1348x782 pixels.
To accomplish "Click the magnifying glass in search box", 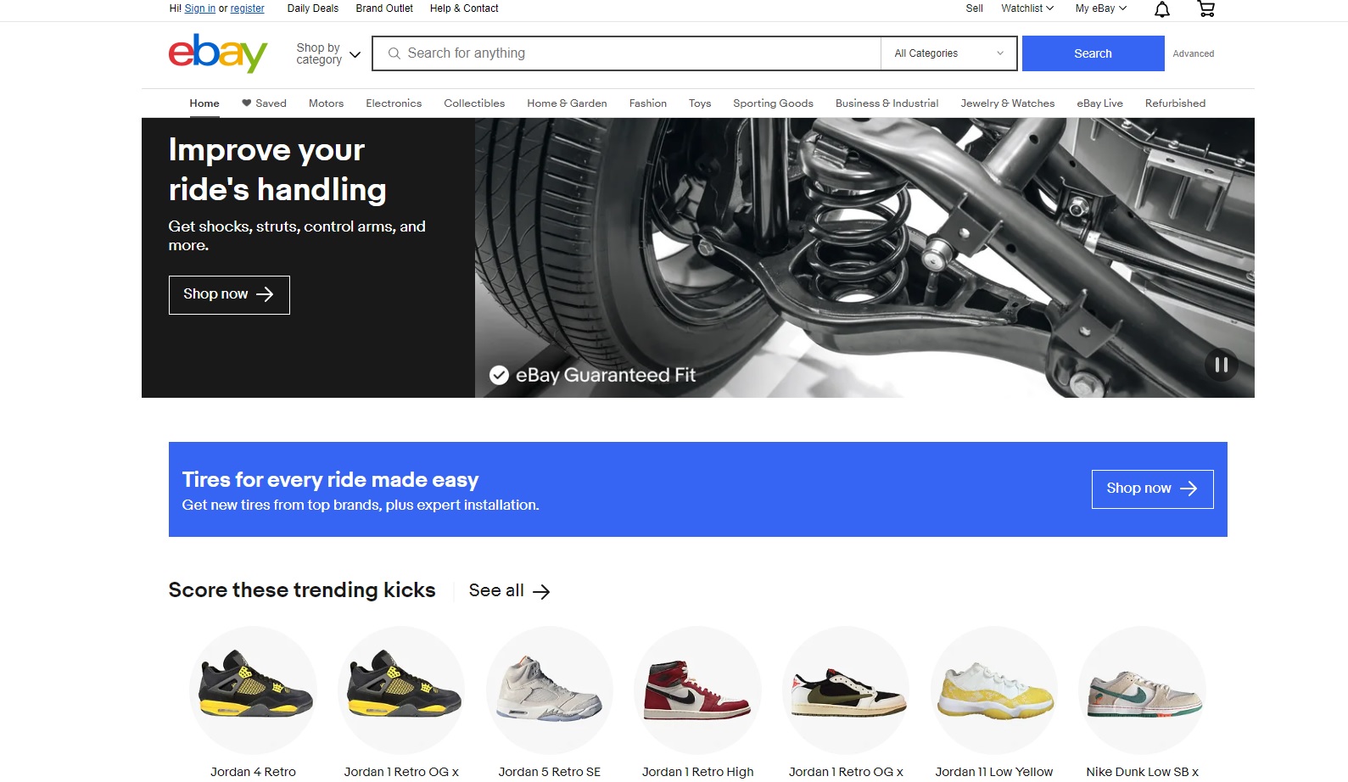I will point(394,53).
